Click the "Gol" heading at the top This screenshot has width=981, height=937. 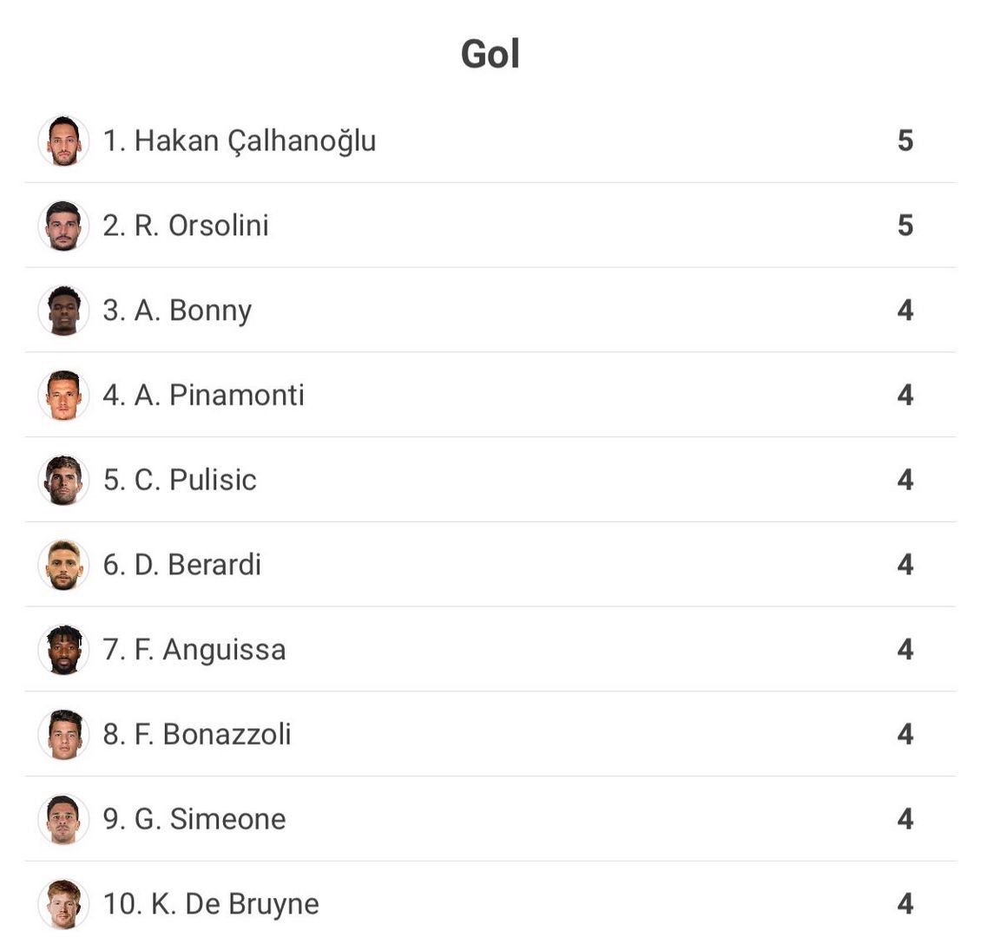pyautogui.click(x=490, y=54)
